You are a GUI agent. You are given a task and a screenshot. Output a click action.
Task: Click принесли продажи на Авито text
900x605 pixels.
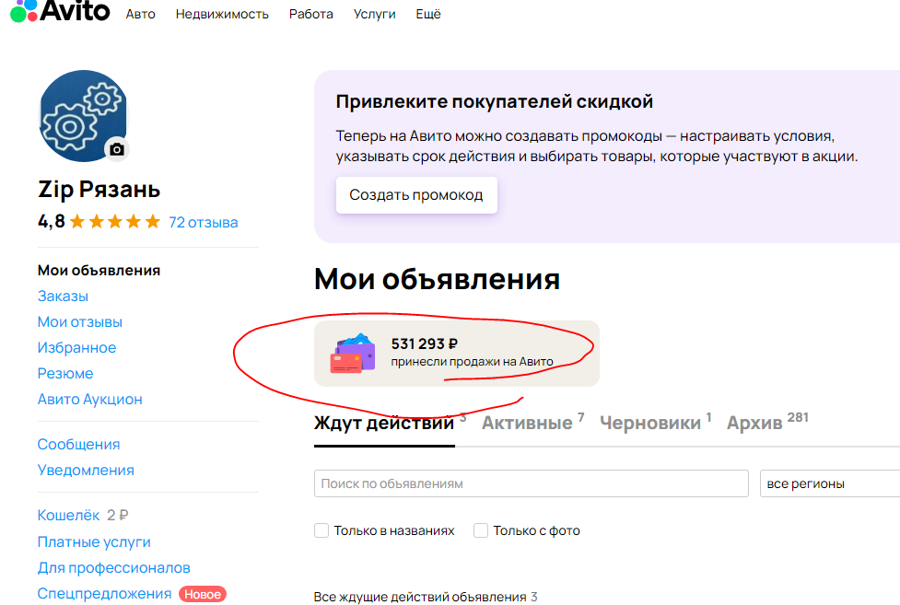coord(472,362)
